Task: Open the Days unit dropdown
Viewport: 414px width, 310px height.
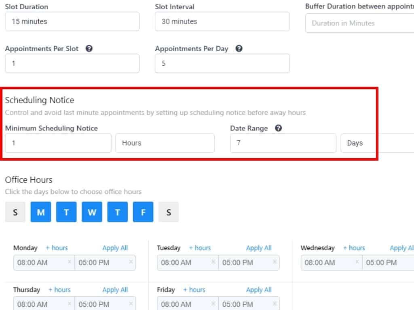Action: (x=376, y=143)
